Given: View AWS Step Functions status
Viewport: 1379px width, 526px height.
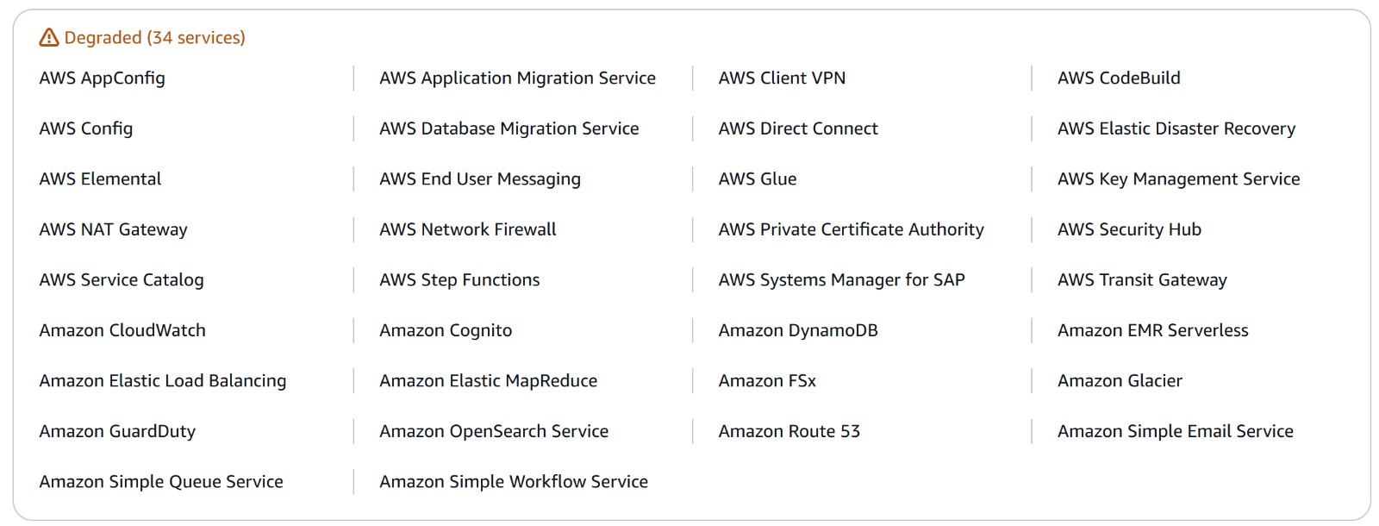Looking at the screenshot, I should click(x=459, y=280).
